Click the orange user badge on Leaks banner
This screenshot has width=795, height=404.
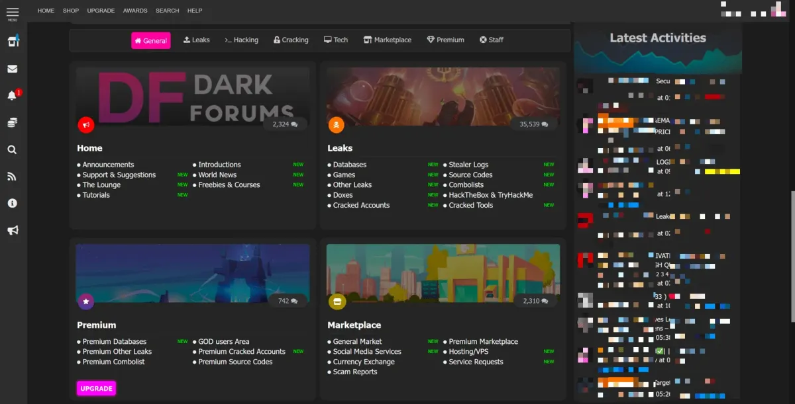(337, 125)
